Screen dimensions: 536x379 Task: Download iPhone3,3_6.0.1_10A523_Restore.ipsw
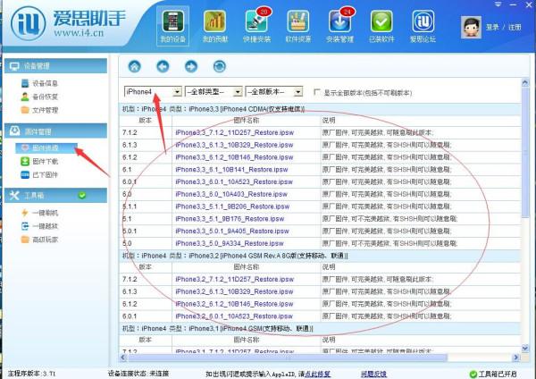[234, 182]
